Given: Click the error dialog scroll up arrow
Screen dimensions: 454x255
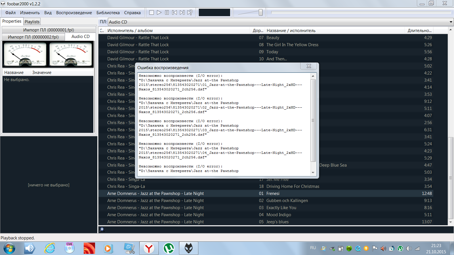Looking at the screenshot, I should coord(313,76).
